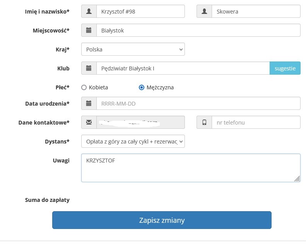The image size is (306, 246).
Task: Click the calendar icon next to Białystok
Action: coord(89,30)
